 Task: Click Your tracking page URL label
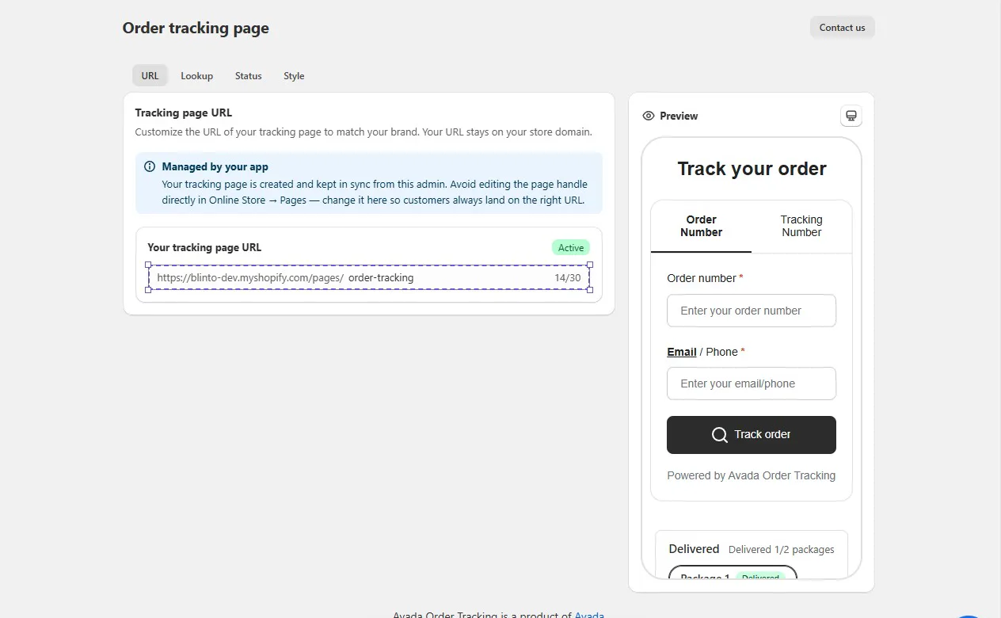pos(204,247)
